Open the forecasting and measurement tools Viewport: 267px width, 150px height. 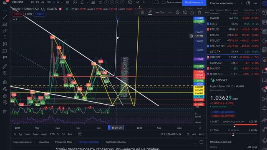pyautogui.click(x=5, y=51)
